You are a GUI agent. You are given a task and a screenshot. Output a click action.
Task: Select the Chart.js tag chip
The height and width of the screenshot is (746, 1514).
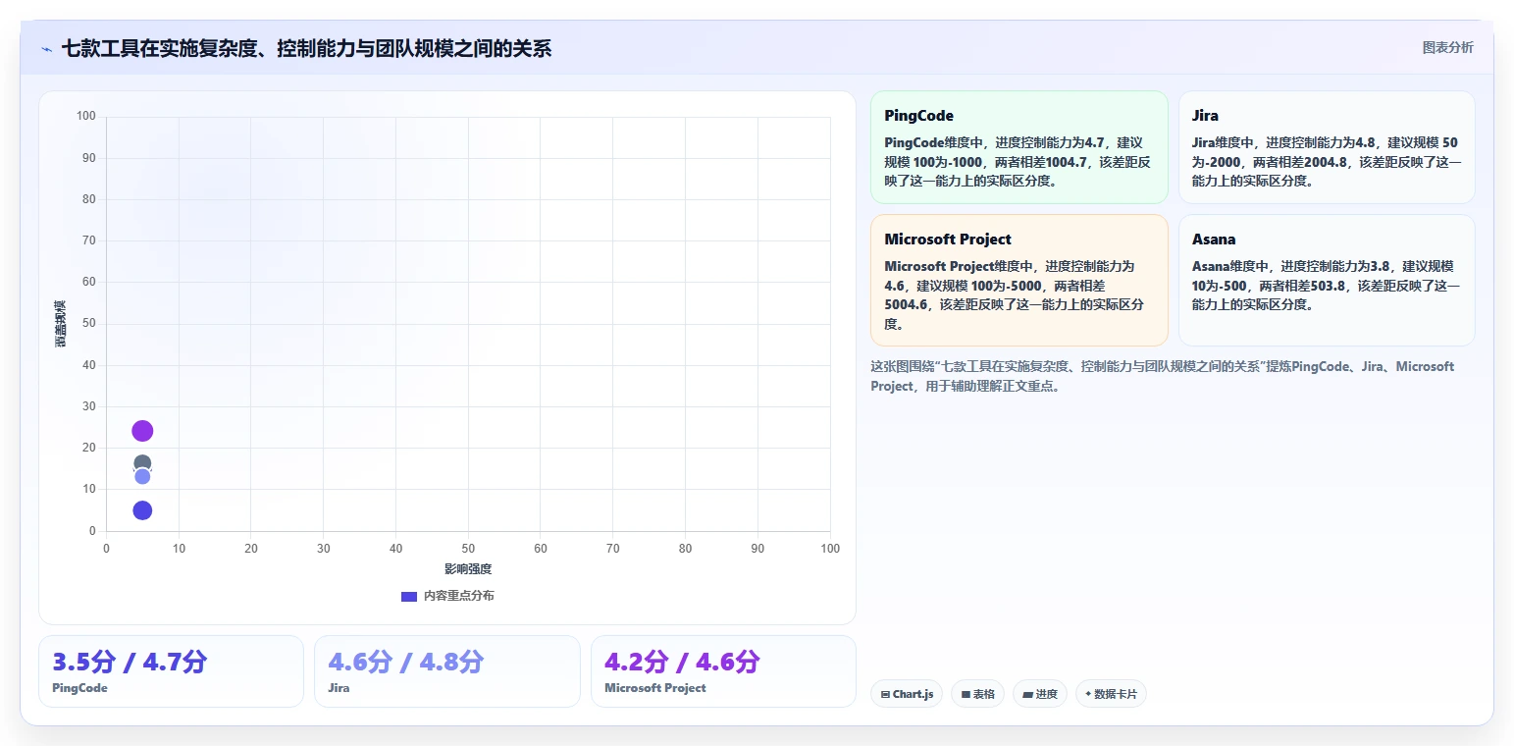point(907,694)
